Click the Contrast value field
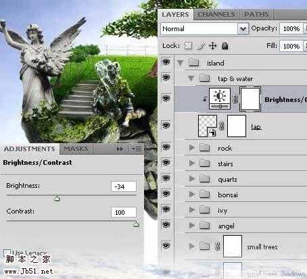 [x=124, y=212]
